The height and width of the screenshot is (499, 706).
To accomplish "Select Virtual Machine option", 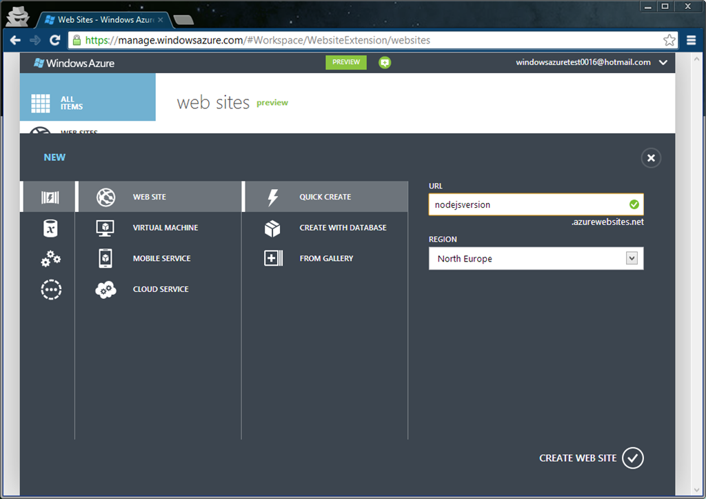I will tap(165, 228).
